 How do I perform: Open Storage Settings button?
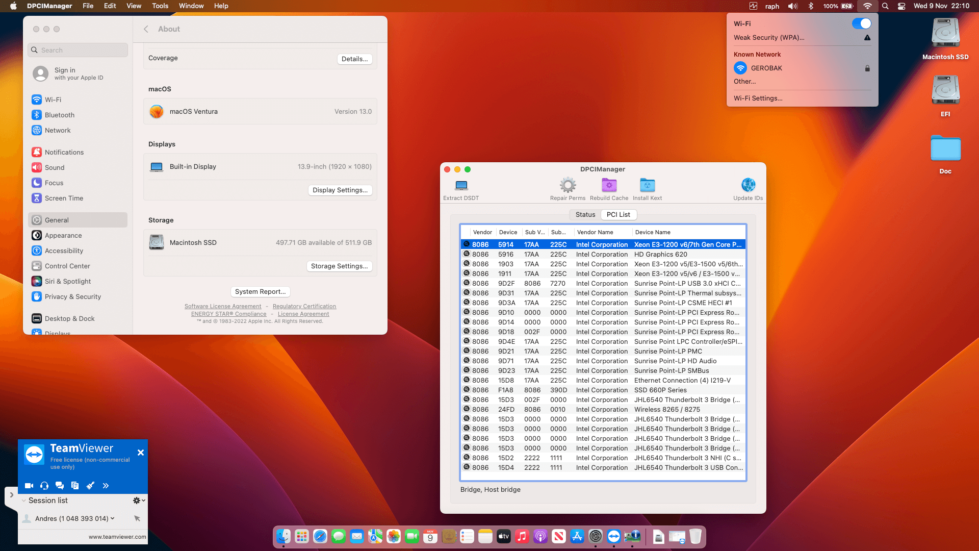(339, 266)
